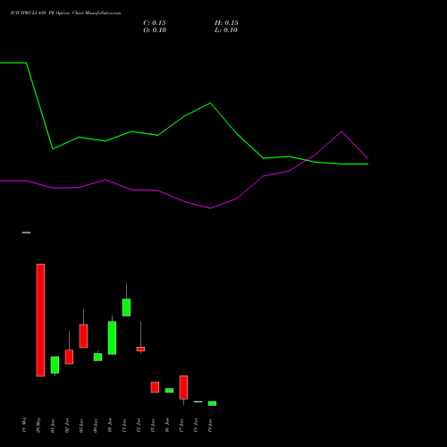Click the '10 Jun' date axis label
The width and height of the screenshot is (447, 447).
coord(110,426)
